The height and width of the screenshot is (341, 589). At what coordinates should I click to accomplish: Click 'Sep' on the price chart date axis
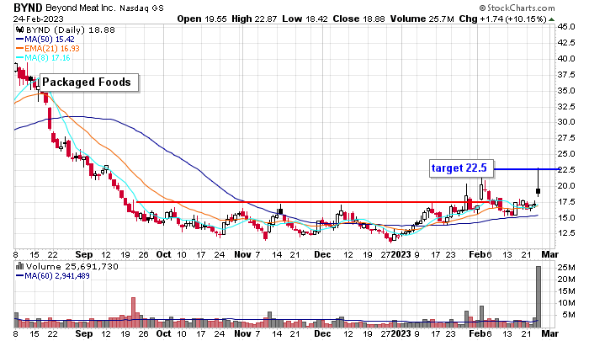tap(84, 254)
